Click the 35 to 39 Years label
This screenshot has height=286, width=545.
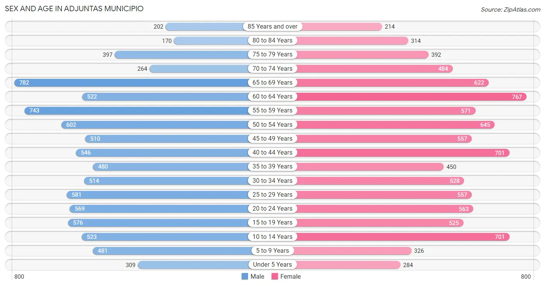272,166
